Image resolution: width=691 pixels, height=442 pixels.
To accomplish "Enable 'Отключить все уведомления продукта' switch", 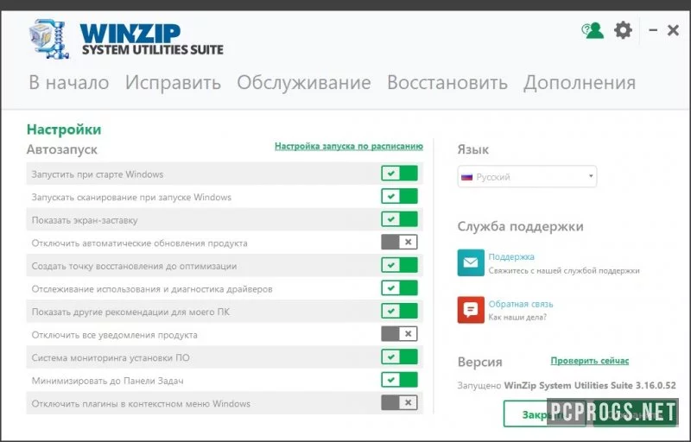I will 399,334.
